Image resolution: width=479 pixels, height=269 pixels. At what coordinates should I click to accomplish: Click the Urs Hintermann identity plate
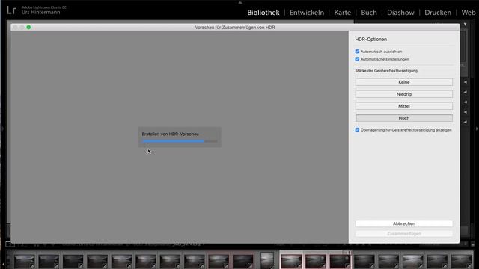40,13
